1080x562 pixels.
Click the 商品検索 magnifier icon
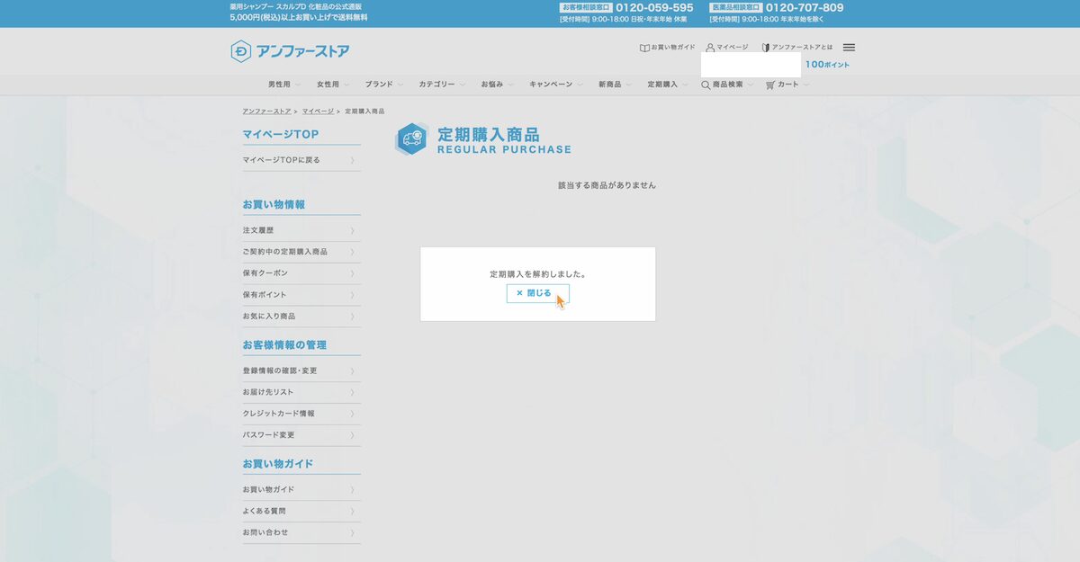705,84
